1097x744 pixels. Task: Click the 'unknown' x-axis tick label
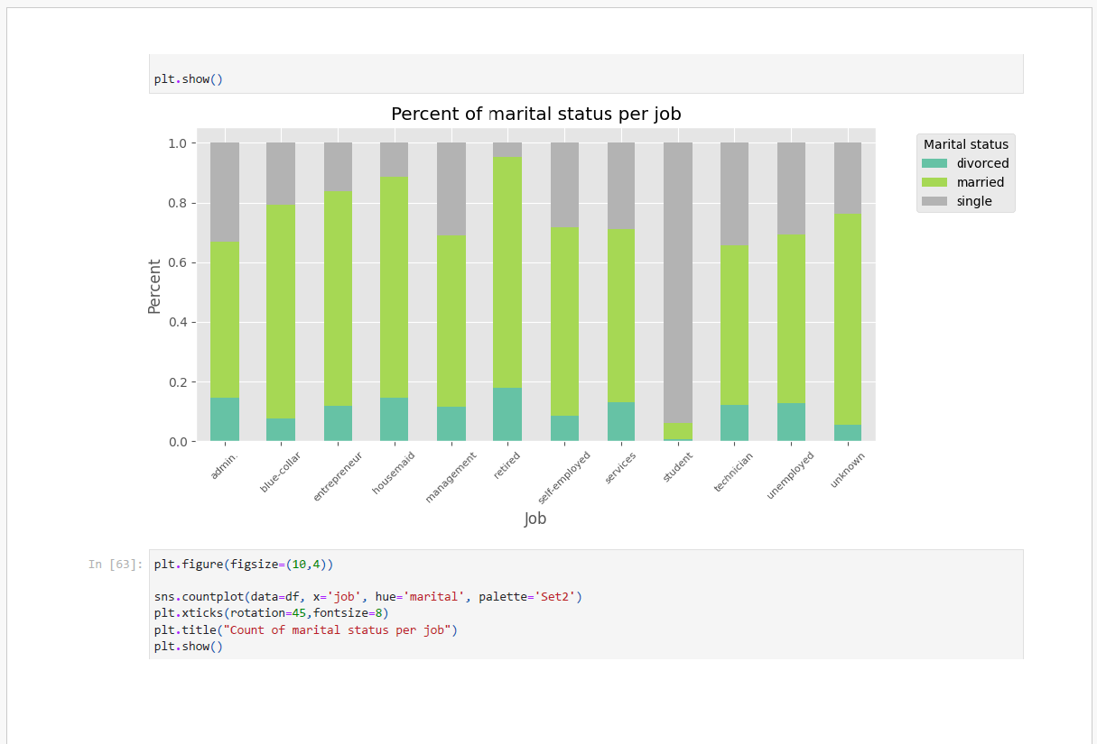[x=848, y=470]
